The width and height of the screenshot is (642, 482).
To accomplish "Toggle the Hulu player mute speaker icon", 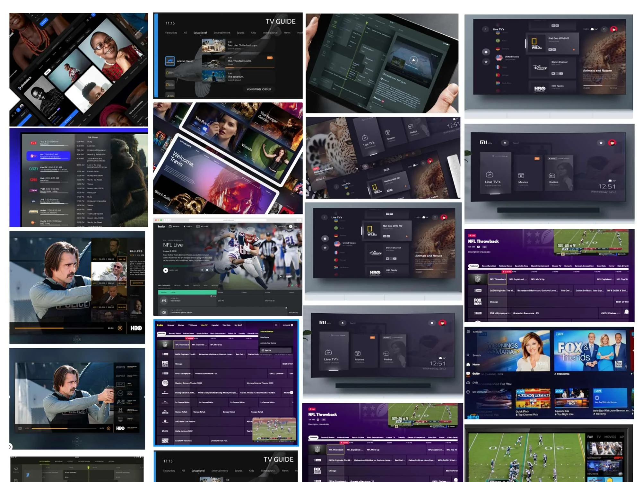I will tap(281, 276).
